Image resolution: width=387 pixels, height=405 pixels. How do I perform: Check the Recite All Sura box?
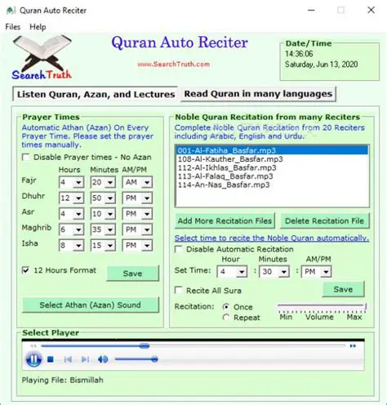point(179,291)
